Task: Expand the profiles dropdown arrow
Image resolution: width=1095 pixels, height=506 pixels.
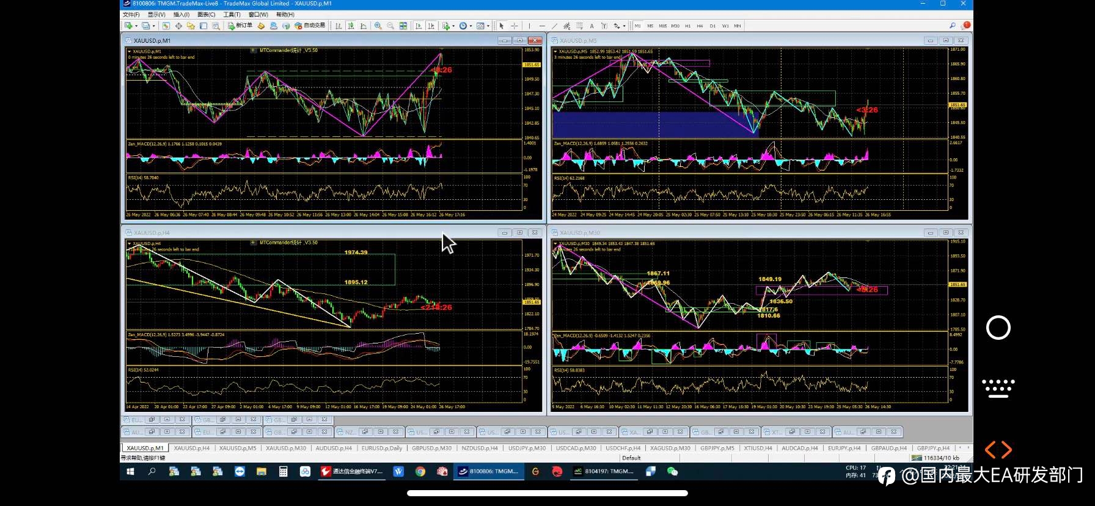Action: click(153, 26)
